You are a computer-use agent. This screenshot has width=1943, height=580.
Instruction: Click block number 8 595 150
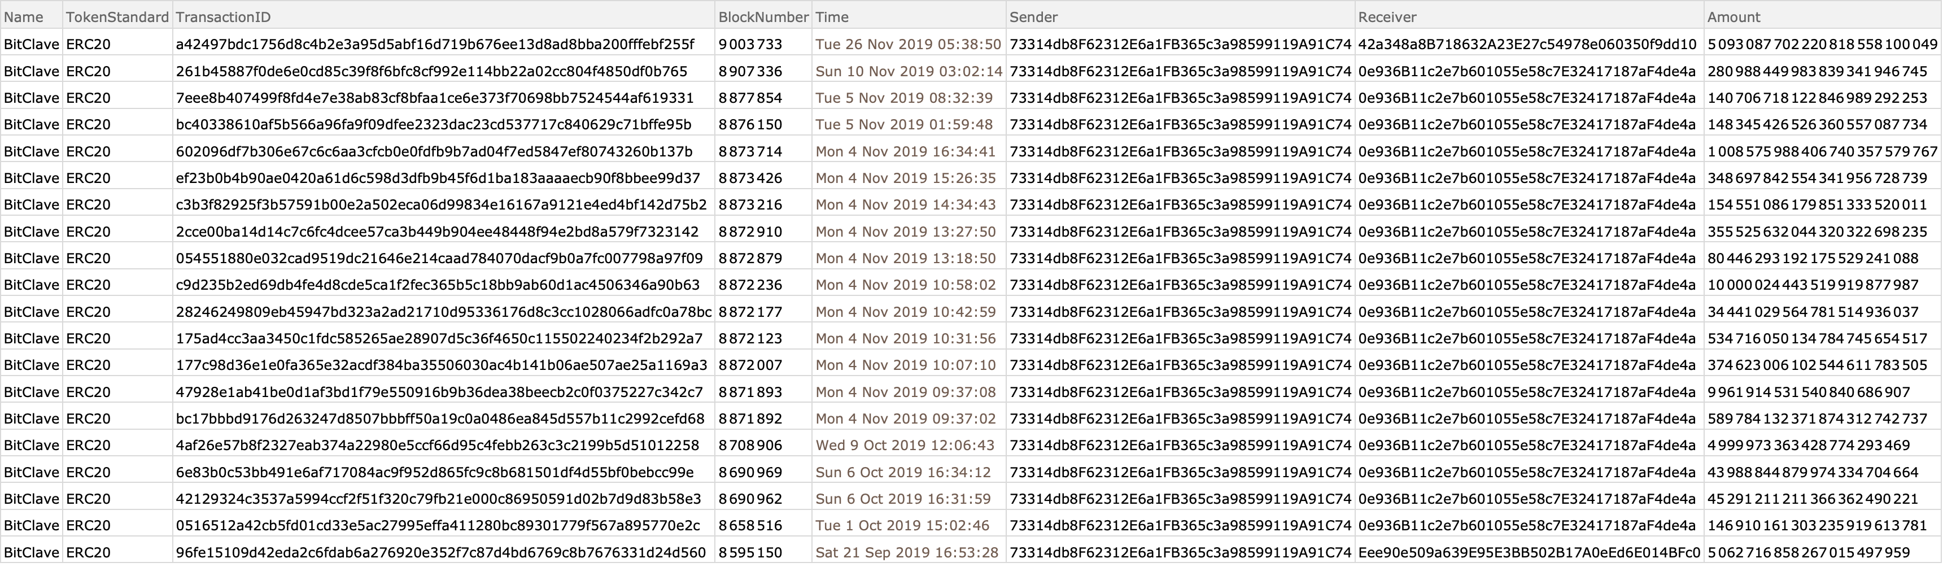pyautogui.click(x=750, y=552)
